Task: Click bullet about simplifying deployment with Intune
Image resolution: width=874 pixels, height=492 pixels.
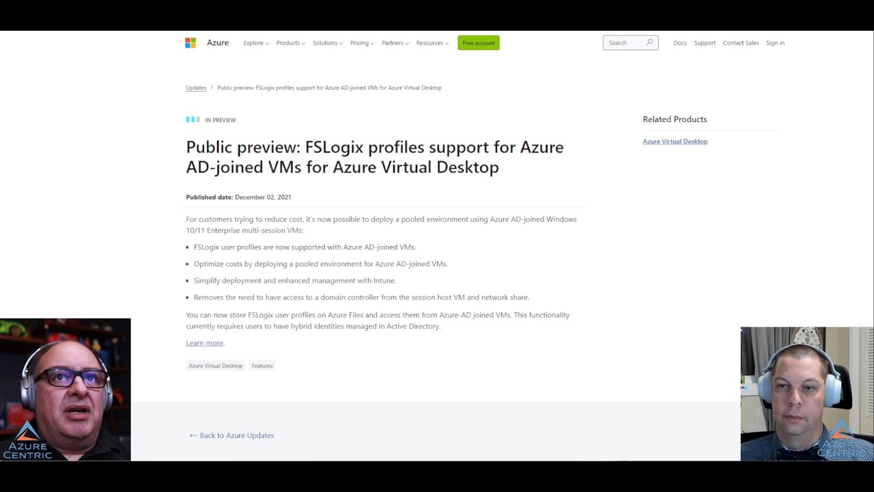Action: (x=294, y=280)
